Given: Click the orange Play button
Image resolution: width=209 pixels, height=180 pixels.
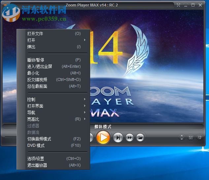Looking at the screenshot, I should click(103, 137).
